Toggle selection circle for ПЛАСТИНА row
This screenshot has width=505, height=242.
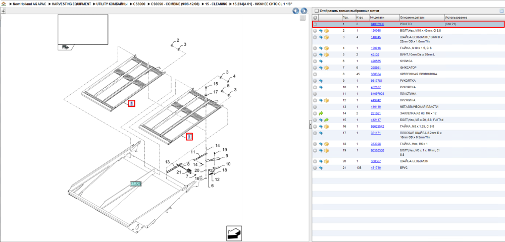[315, 94]
